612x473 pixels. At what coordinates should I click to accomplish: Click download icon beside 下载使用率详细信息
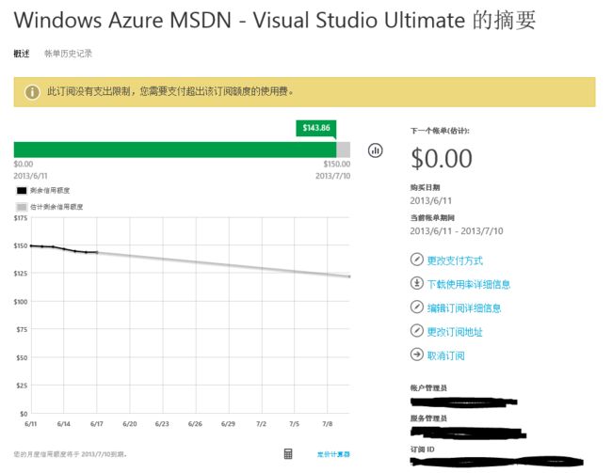pyautogui.click(x=416, y=283)
